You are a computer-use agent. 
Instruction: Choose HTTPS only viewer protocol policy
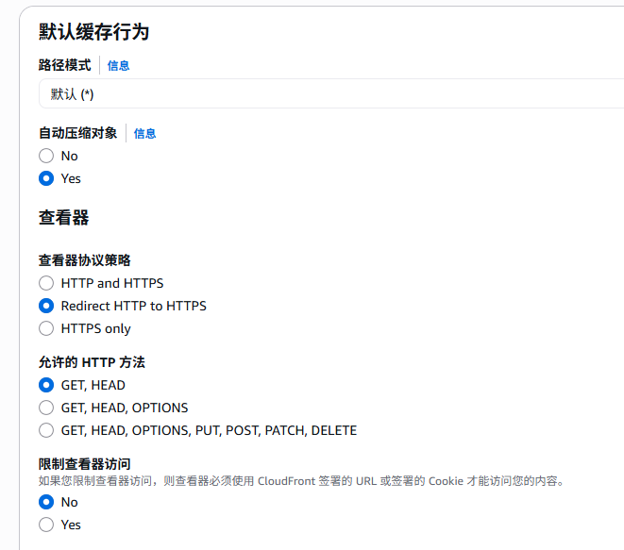click(46, 328)
